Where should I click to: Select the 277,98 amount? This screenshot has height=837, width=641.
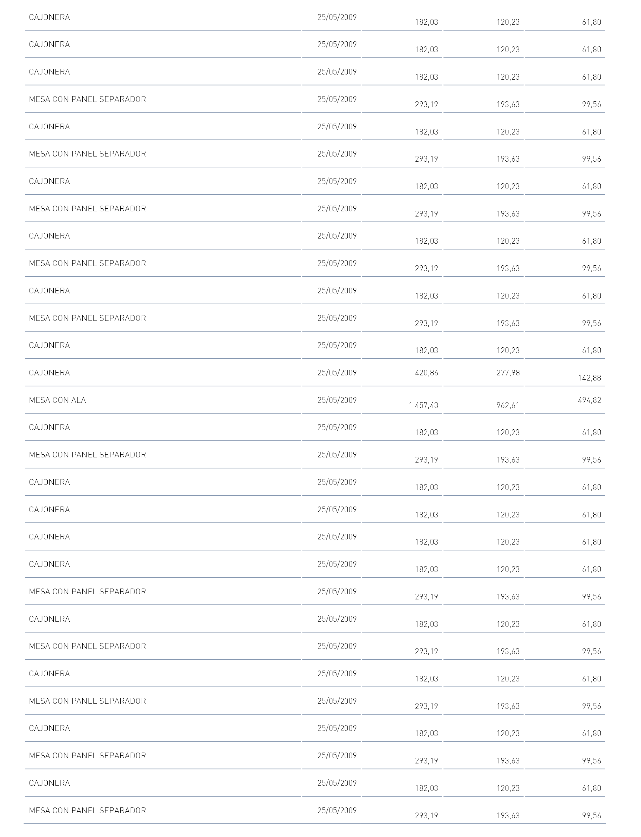(x=508, y=373)
